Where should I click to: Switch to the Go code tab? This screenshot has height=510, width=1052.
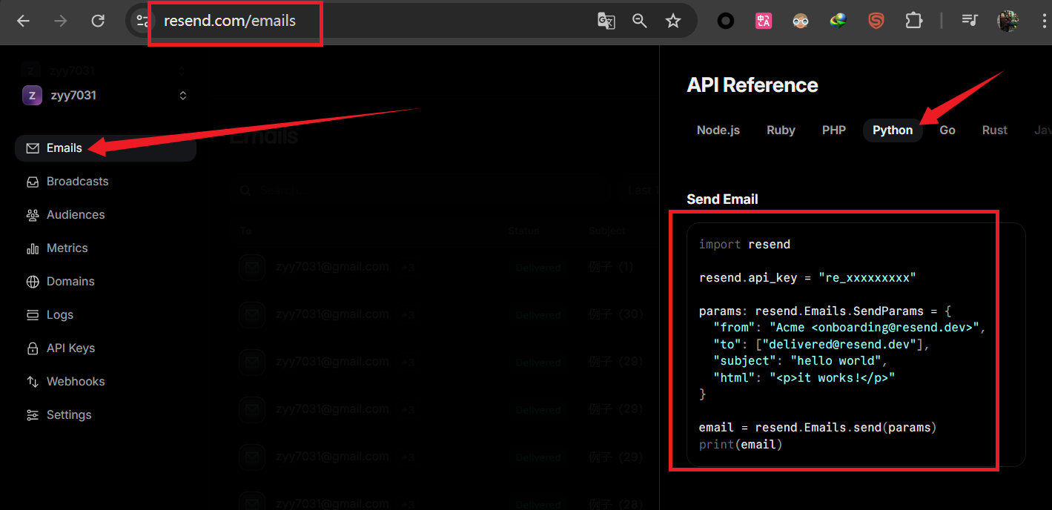947,130
